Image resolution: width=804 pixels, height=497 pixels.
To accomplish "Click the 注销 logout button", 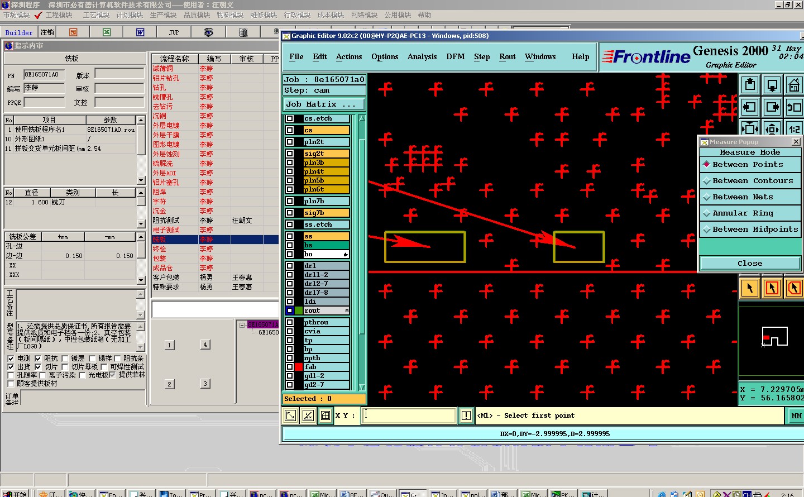I will click(47, 32).
